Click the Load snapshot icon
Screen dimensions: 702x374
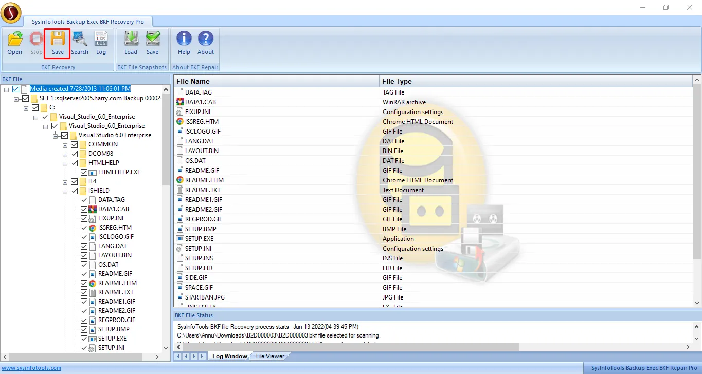tap(131, 39)
